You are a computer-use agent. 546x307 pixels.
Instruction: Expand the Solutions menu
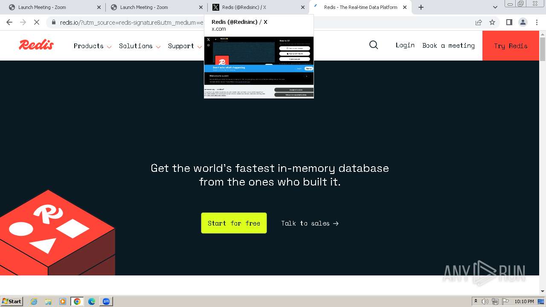(x=140, y=46)
